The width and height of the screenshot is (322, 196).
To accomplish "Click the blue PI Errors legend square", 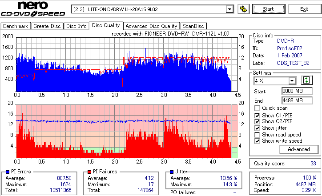I will click(8, 172).
